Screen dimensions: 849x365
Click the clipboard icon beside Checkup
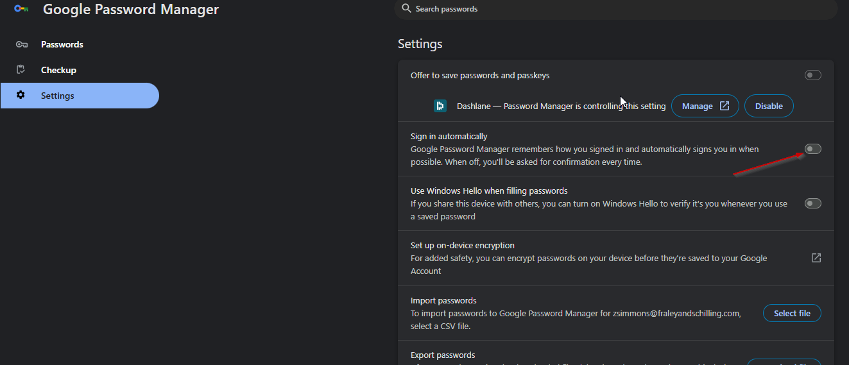point(21,70)
